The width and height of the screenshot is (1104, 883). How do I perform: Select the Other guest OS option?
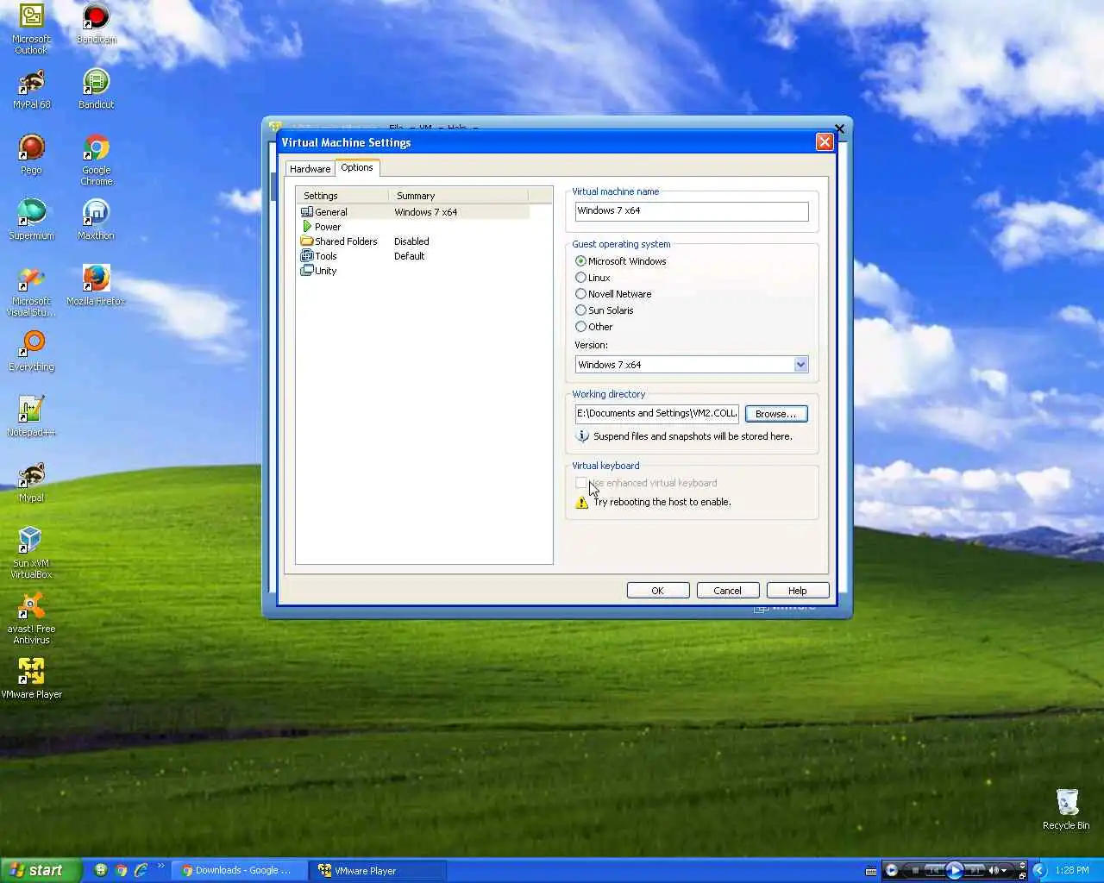(593, 327)
